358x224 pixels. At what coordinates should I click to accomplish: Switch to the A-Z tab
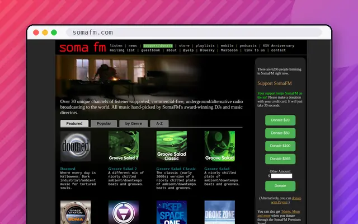pyautogui.click(x=159, y=123)
